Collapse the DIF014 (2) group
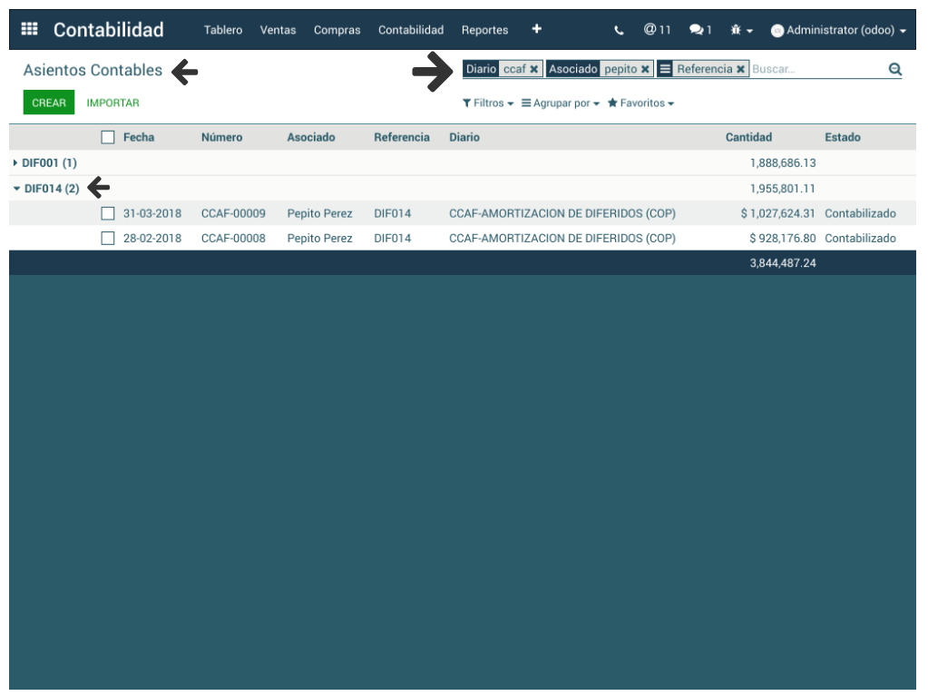 pyautogui.click(x=47, y=189)
